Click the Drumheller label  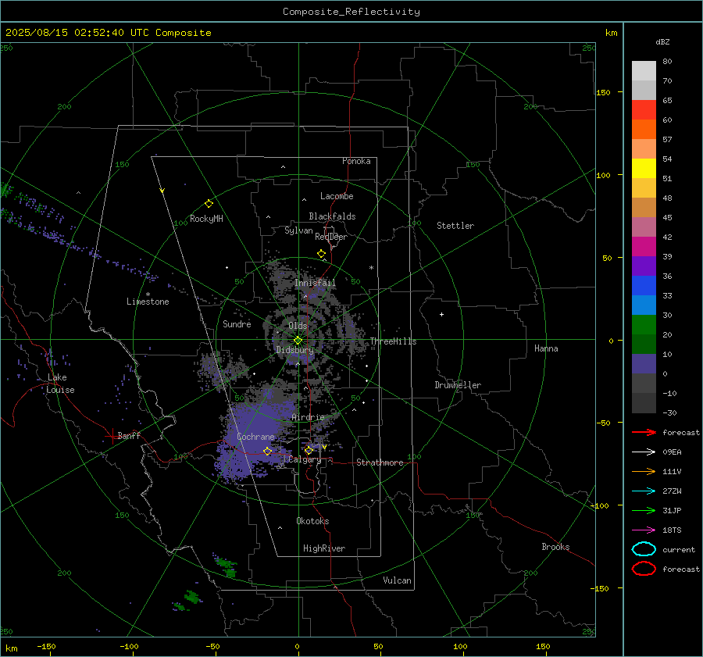458,385
